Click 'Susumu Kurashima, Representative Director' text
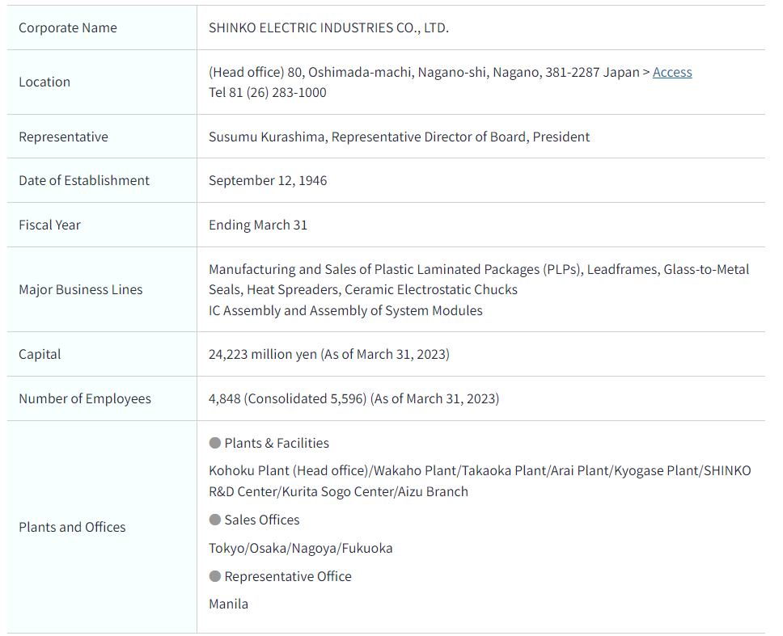The height and width of the screenshot is (636, 783). click(x=399, y=137)
